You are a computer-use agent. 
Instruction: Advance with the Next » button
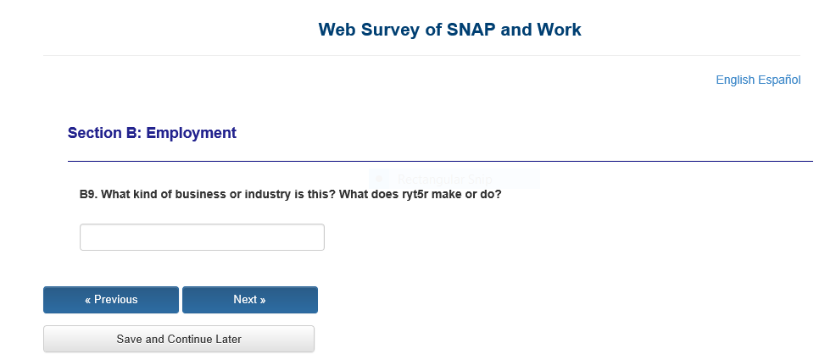pos(249,300)
